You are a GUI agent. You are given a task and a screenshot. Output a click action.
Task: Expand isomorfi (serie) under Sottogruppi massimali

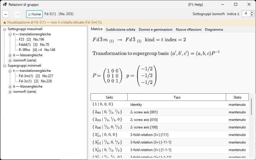[10, 61]
